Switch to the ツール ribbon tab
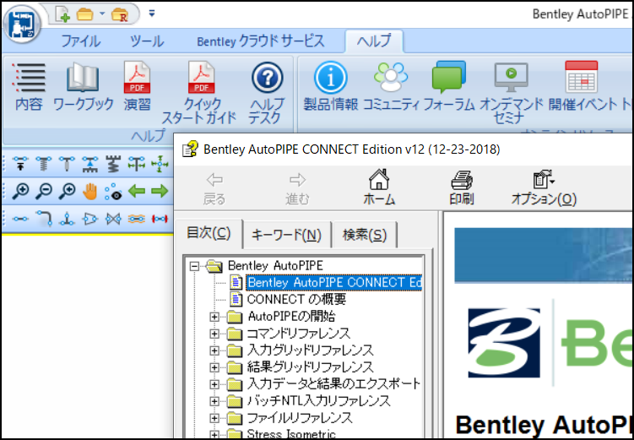 coord(147,41)
